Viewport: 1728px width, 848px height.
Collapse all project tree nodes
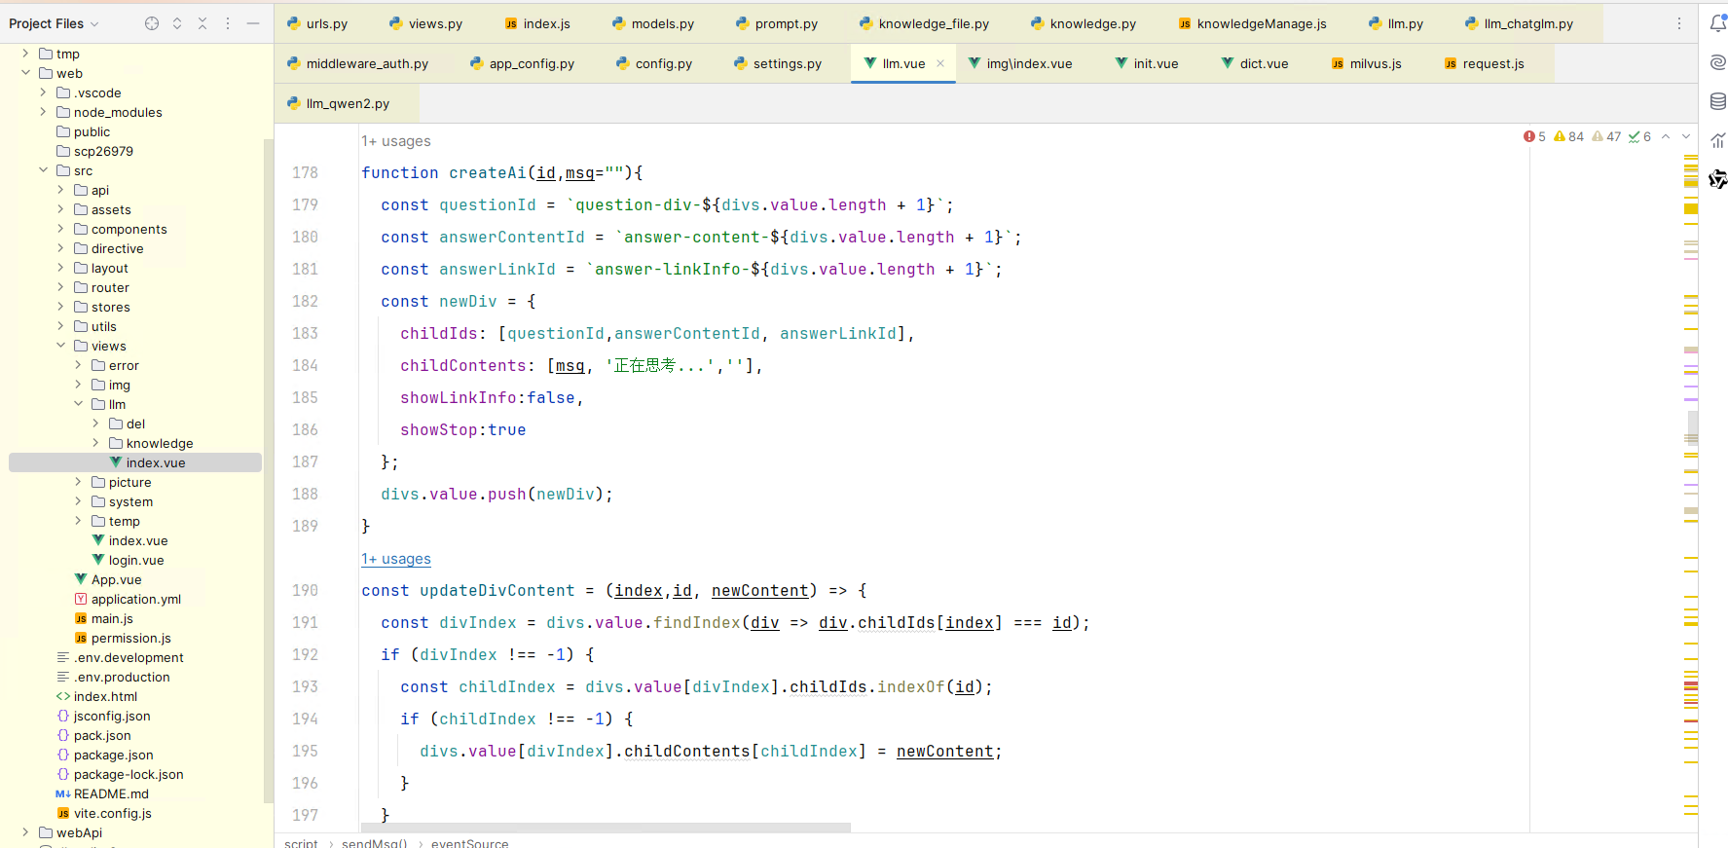click(x=202, y=23)
